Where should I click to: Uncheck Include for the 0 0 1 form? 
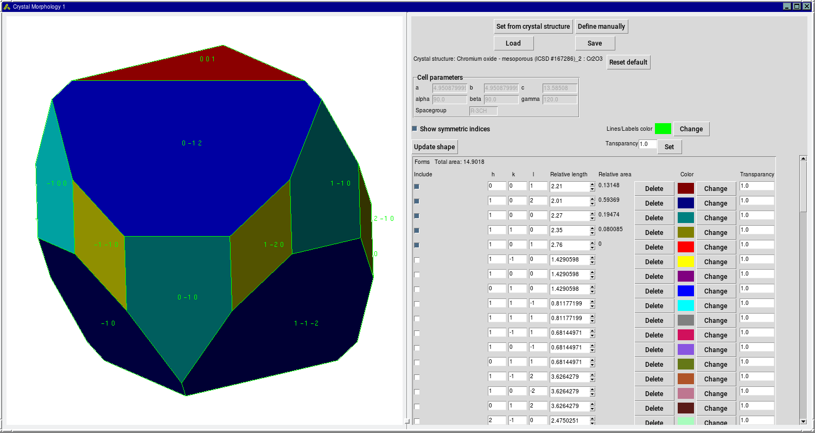click(x=417, y=186)
